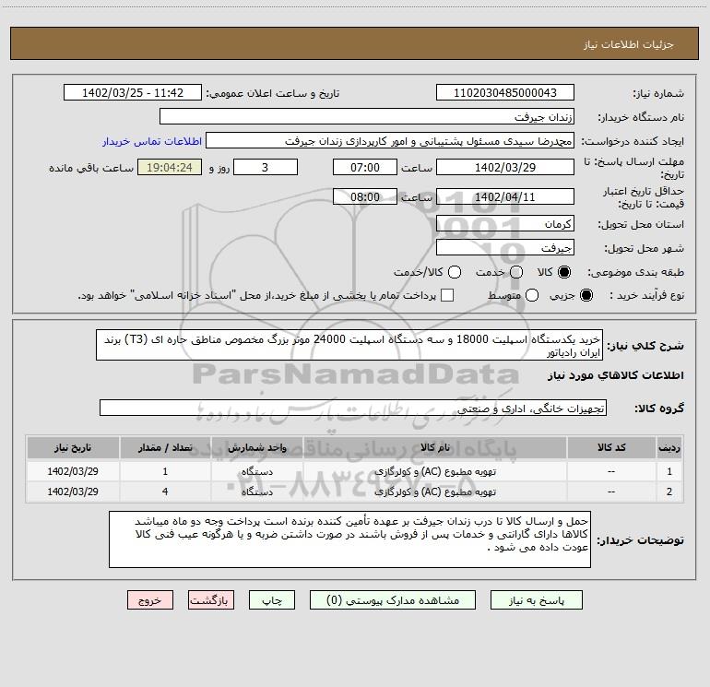The height and width of the screenshot is (687, 710).
Task: Click the remaining time field 19:04:24
Action: (170, 167)
